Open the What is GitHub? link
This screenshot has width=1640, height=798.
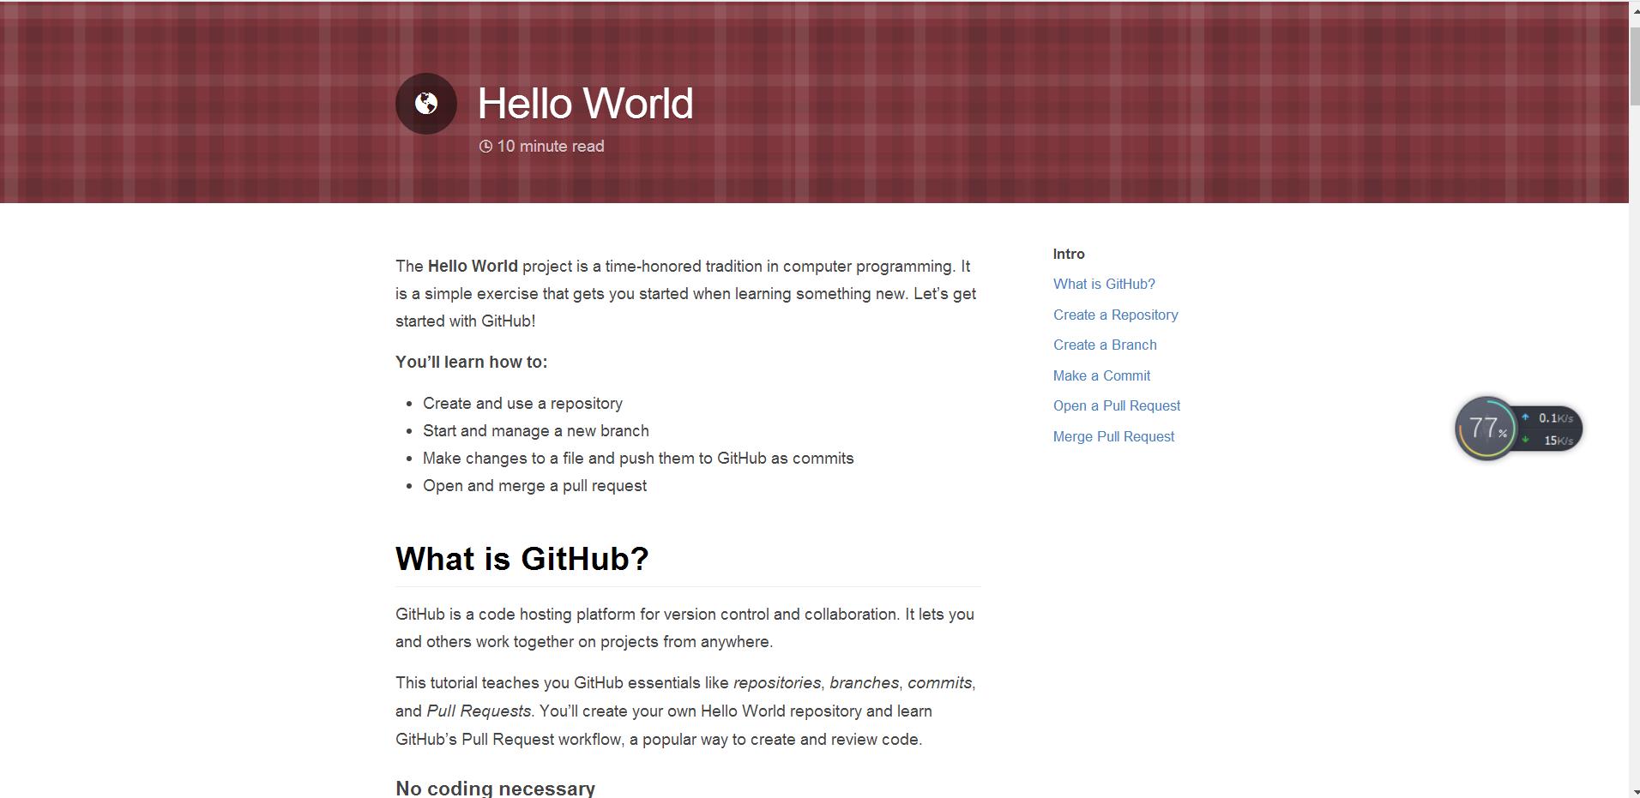click(x=1104, y=284)
